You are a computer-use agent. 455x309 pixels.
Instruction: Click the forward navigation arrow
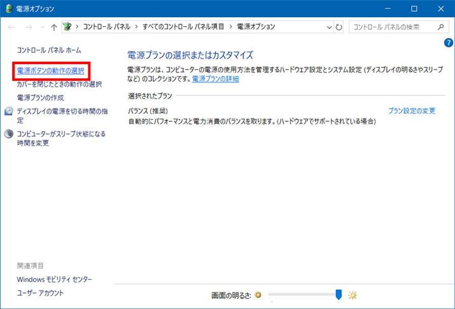(x=27, y=27)
